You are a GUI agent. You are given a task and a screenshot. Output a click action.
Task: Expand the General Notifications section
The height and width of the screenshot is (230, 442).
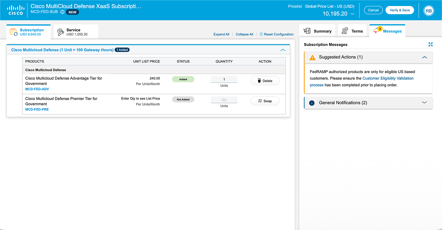pos(425,102)
